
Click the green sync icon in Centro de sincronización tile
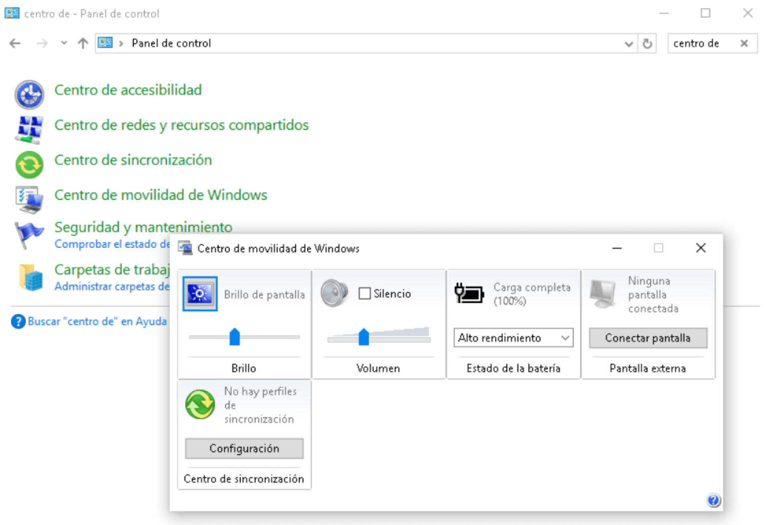click(199, 404)
